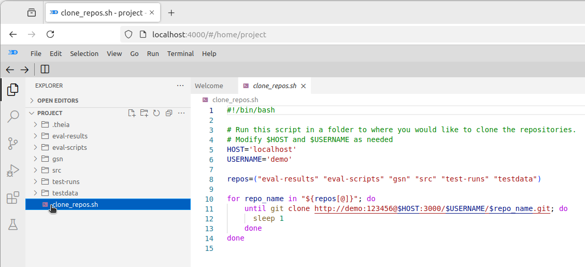Open PROJECT section more actions menu
The image size is (585, 267).
[181, 113]
